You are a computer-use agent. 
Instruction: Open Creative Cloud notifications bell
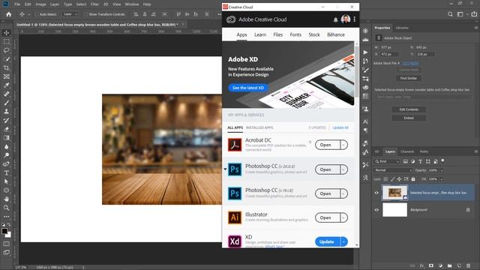click(x=335, y=19)
